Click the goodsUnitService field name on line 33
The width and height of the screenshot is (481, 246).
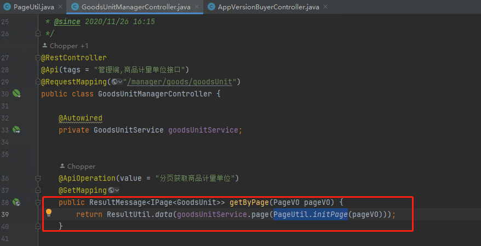coord(203,130)
